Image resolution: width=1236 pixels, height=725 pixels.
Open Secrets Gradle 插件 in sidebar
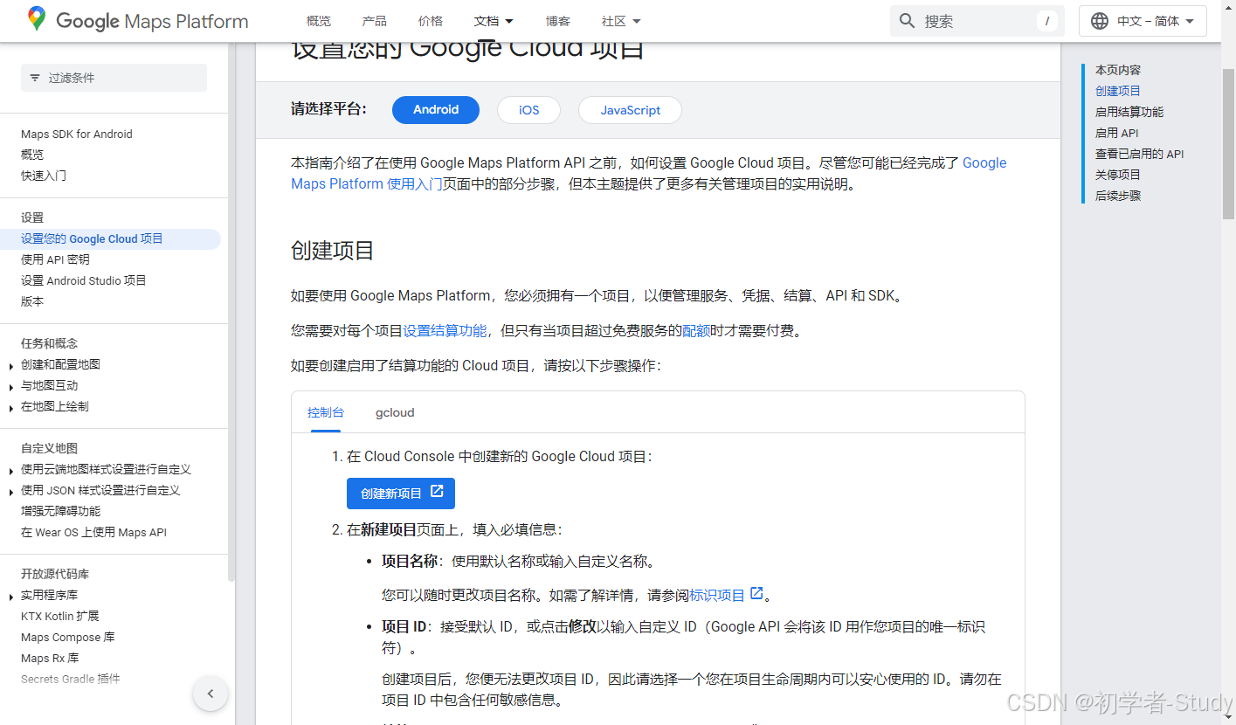[x=71, y=679]
